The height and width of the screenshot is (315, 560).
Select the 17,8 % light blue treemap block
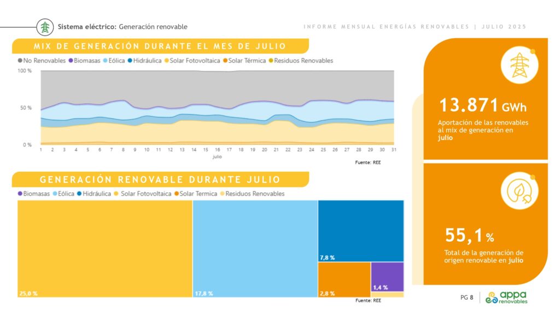pos(255,249)
